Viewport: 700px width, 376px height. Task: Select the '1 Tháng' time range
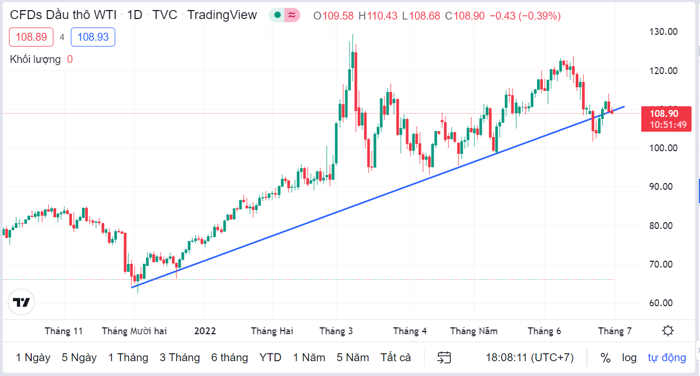point(128,357)
